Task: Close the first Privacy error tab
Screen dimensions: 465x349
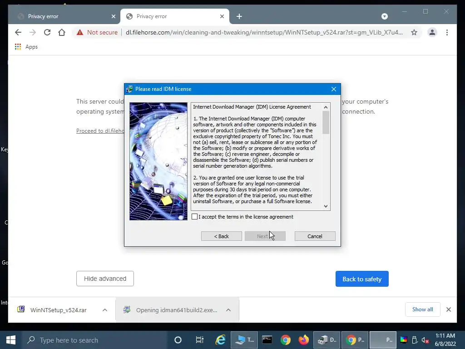Action: point(113,16)
